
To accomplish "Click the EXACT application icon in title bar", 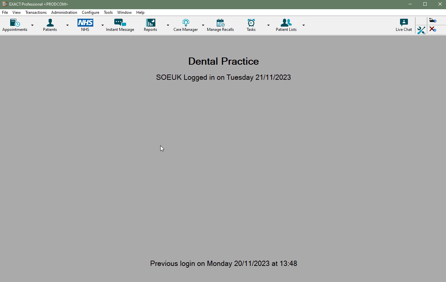I will coord(5,4).
